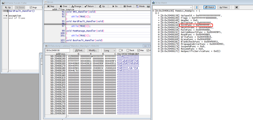Click the addr/line column header
The image size is (253, 120).
pos(59,10)
